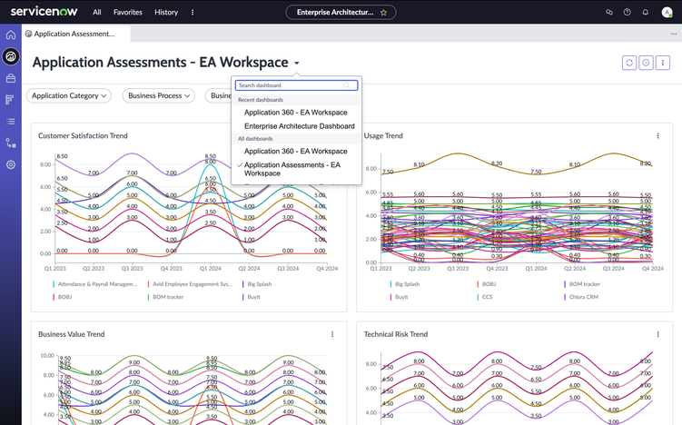Toggle the Chlora CRM legend item
Screen dimensions: 682x425
(581, 297)
